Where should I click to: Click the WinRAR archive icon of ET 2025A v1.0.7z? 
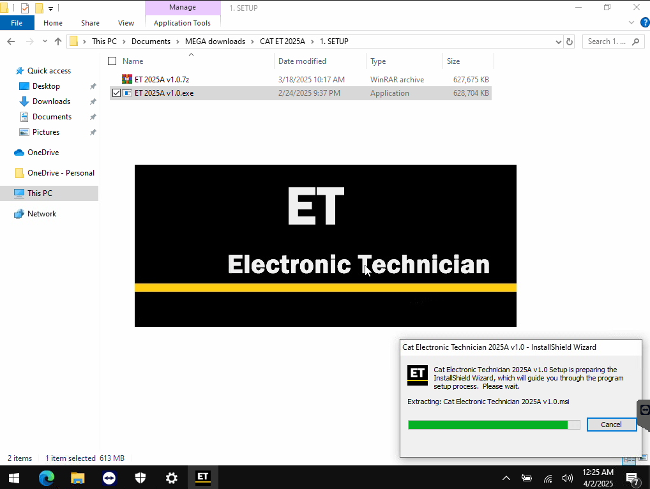point(127,79)
